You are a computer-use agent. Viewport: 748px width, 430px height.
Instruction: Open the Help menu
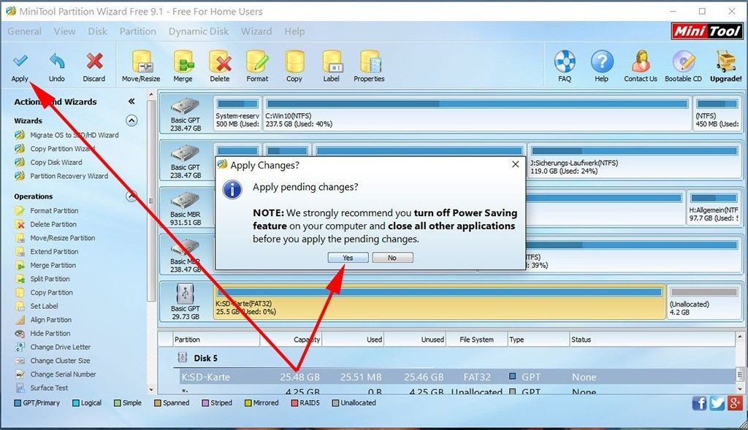point(294,31)
